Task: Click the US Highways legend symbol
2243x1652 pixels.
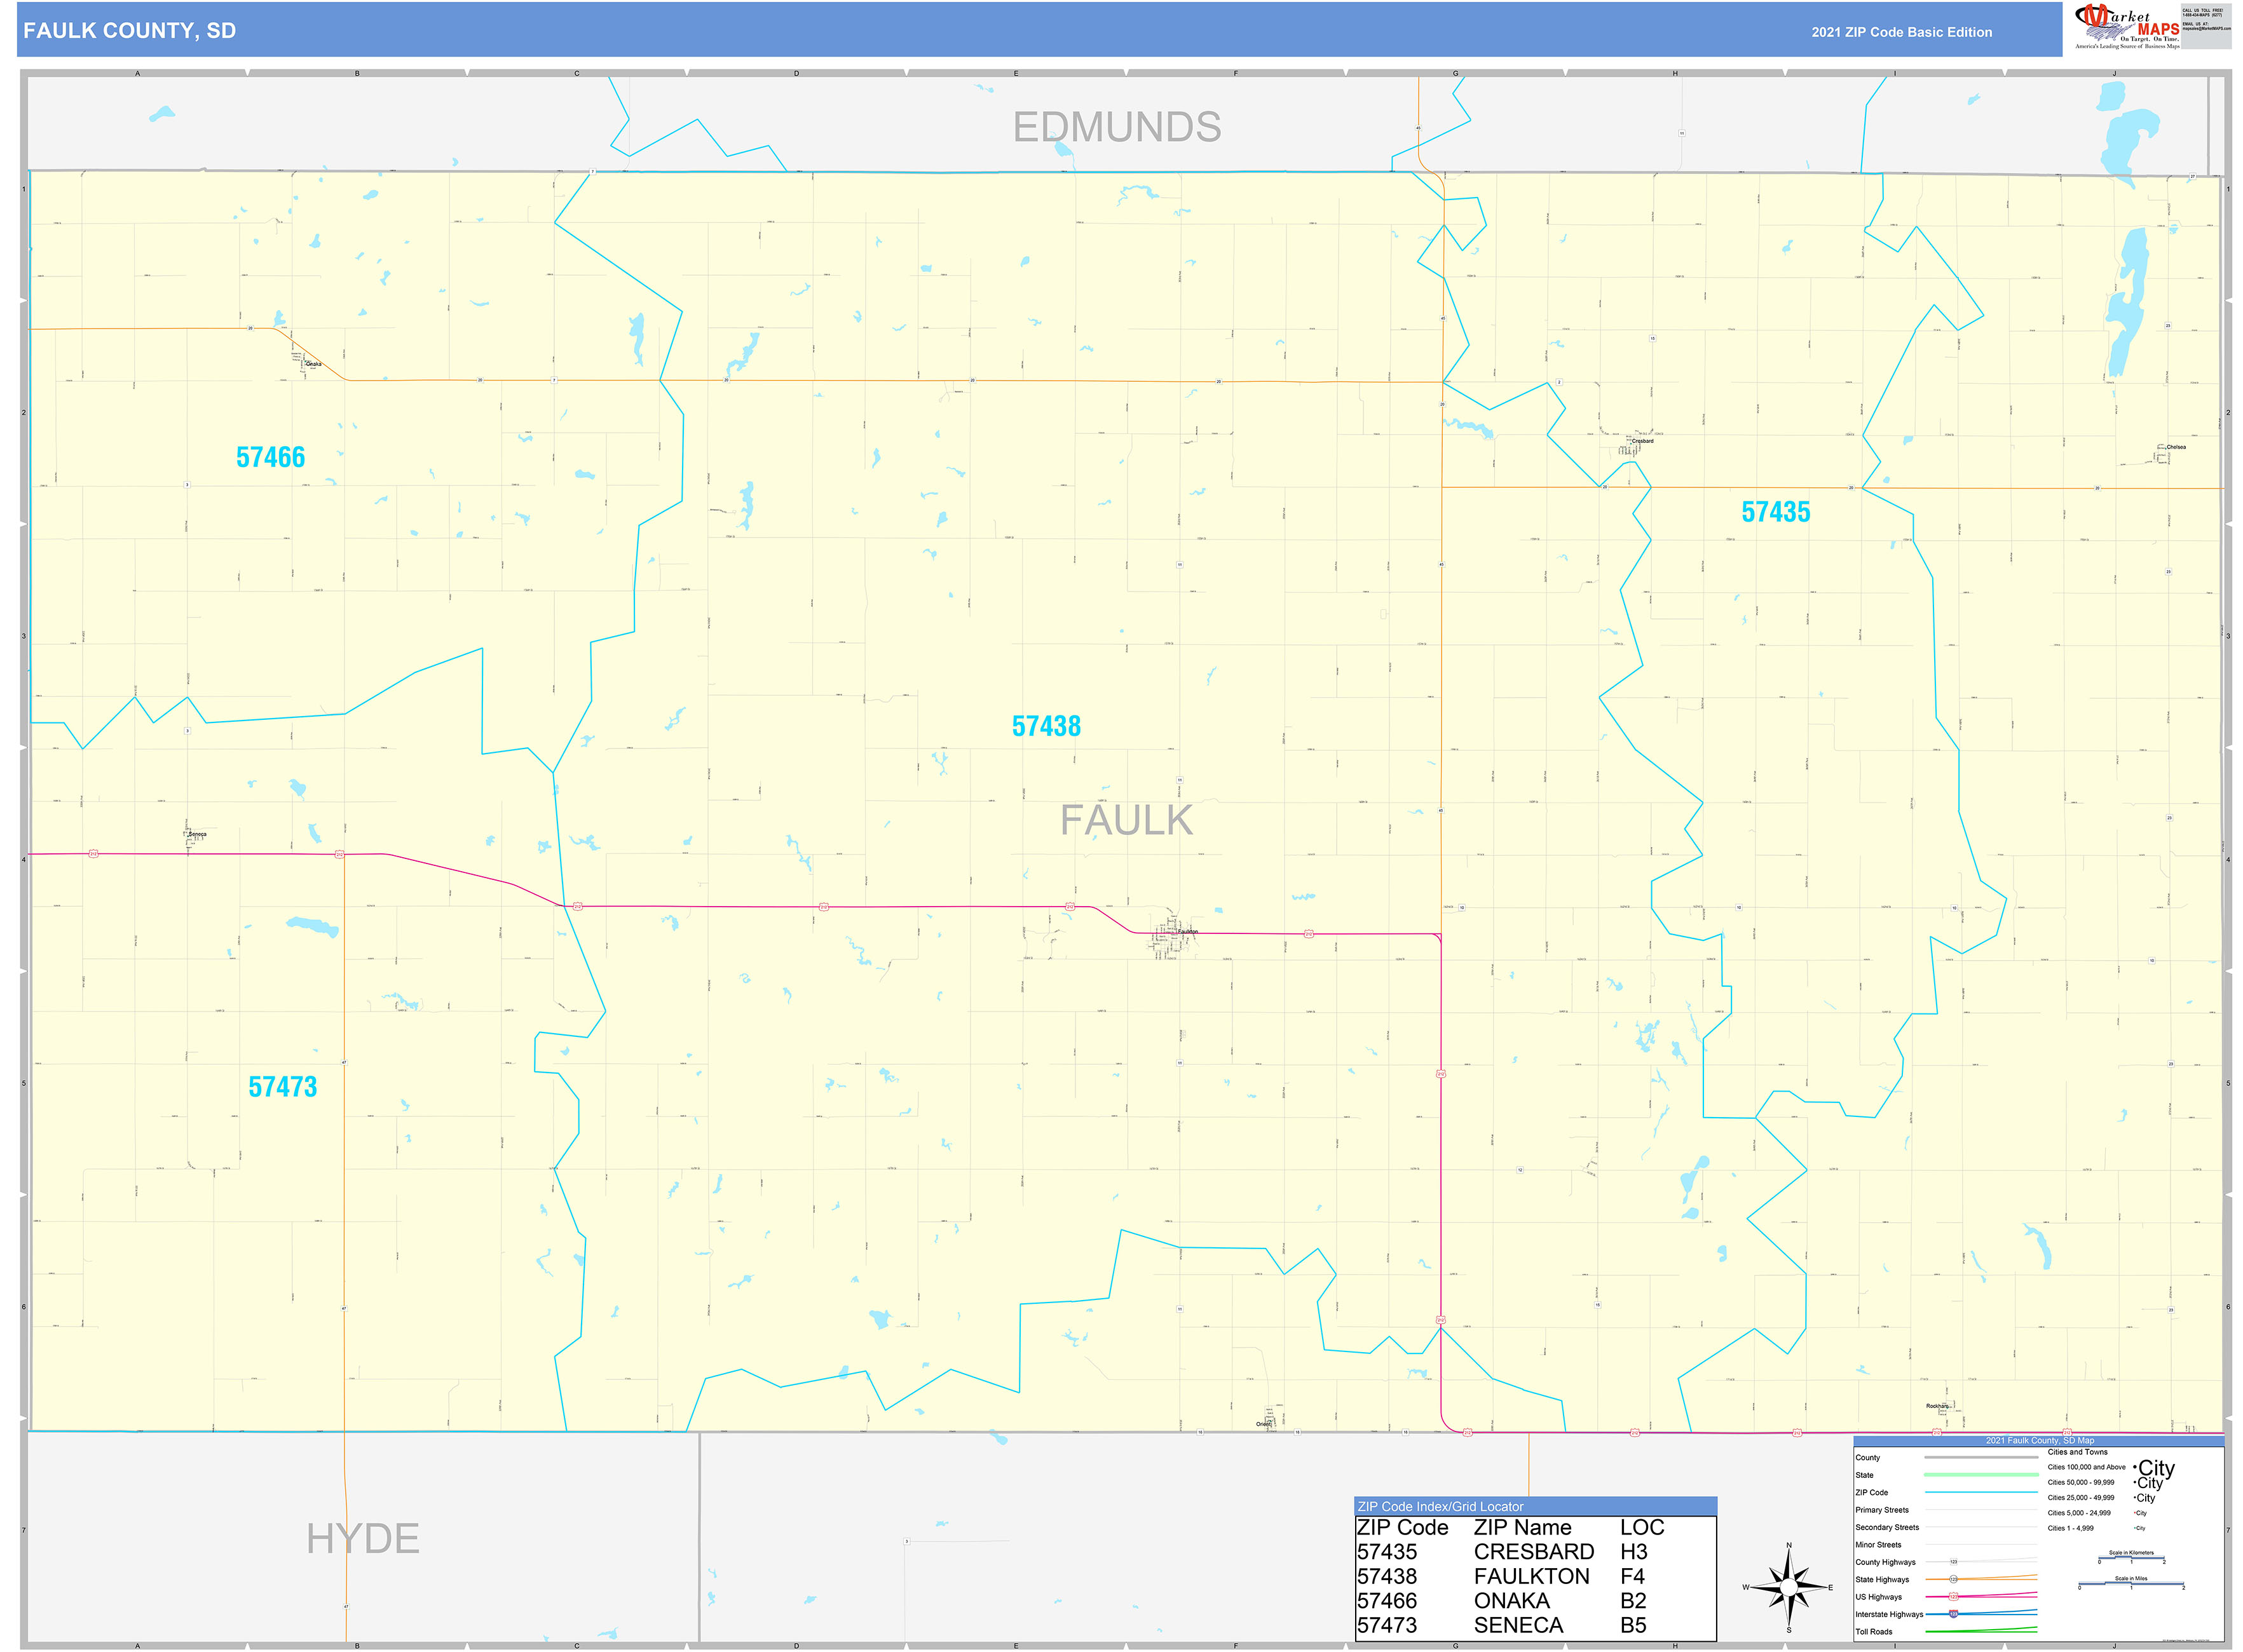Action: pos(1982,1597)
